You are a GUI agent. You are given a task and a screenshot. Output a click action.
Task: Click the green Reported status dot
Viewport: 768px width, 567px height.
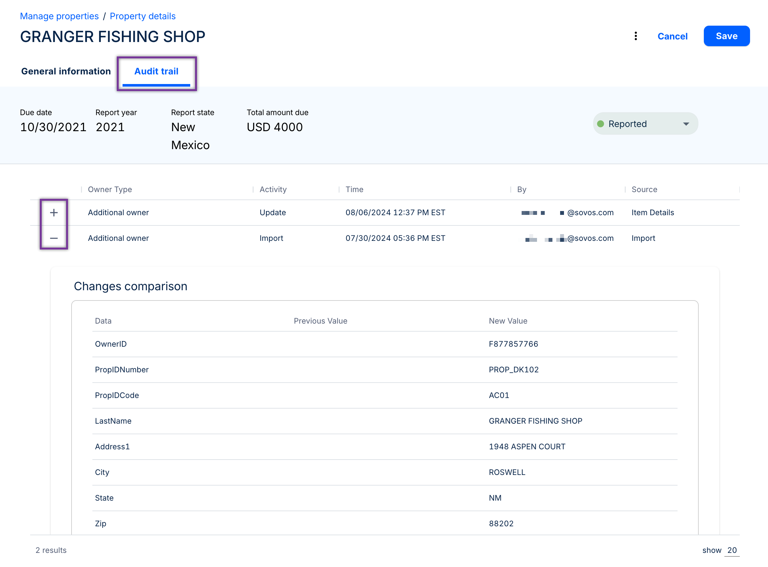coord(601,124)
